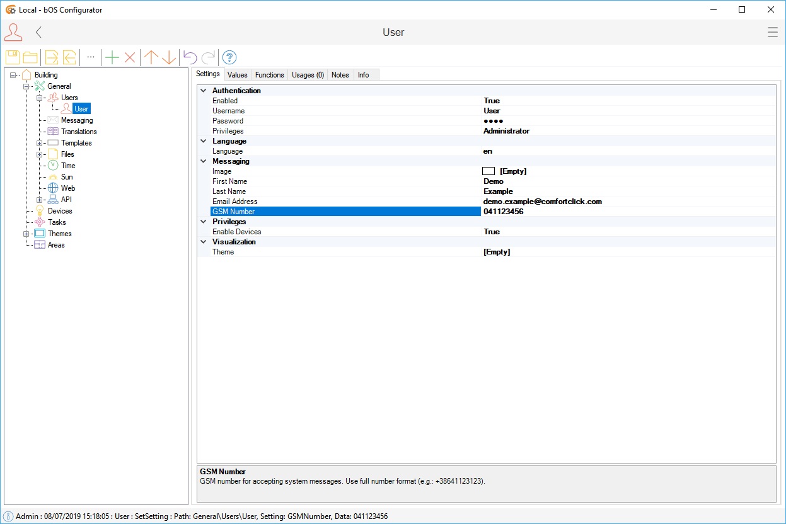Click the Move Down arrow icon
The image size is (786, 524).
pos(169,57)
